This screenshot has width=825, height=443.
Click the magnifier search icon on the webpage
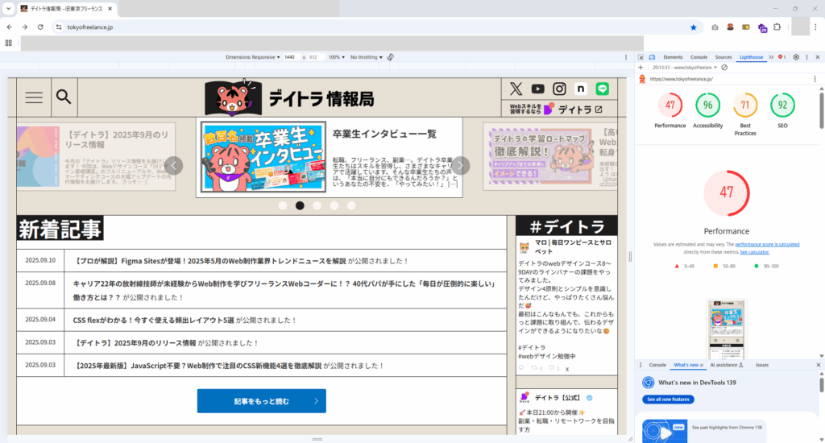pos(64,97)
